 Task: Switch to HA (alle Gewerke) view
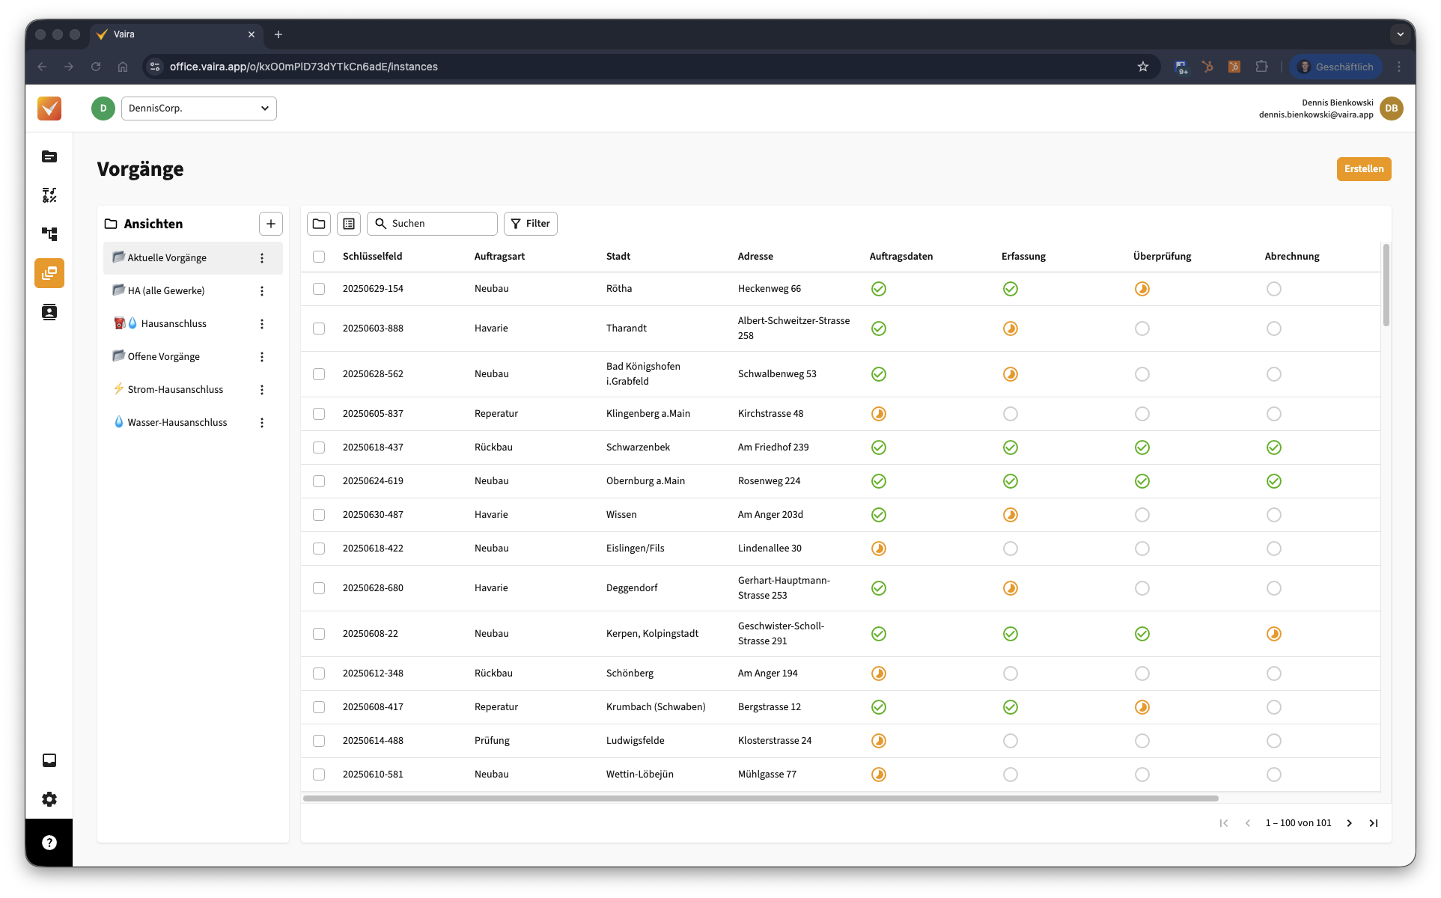click(166, 291)
